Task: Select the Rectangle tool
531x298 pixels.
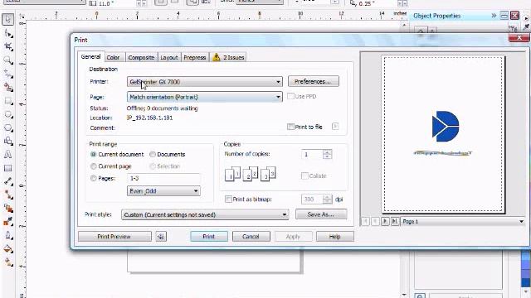Action: pyautogui.click(x=8, y=101)
